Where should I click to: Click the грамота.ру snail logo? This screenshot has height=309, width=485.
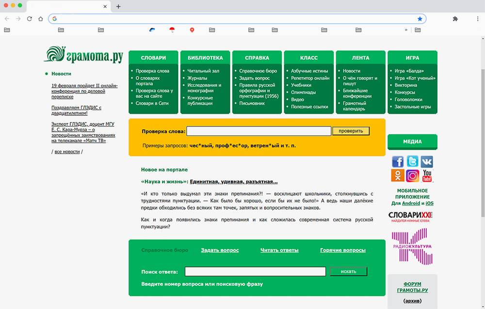click(83, 55)
